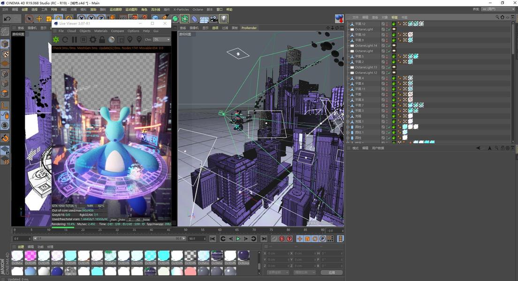This screenshot has width=518, height=281.
Task: Toggle the enable checkmark of 圆柱.2
Action: pos(389,127)
